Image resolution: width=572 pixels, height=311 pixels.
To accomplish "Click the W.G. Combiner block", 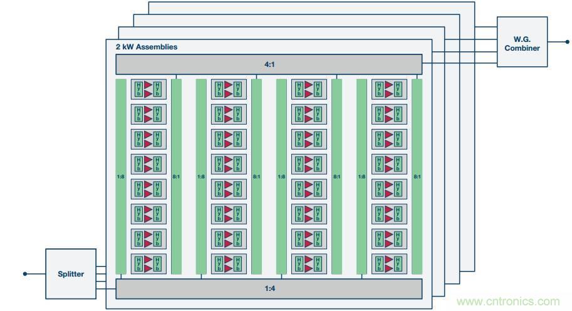I will click(x=522, y=42).
